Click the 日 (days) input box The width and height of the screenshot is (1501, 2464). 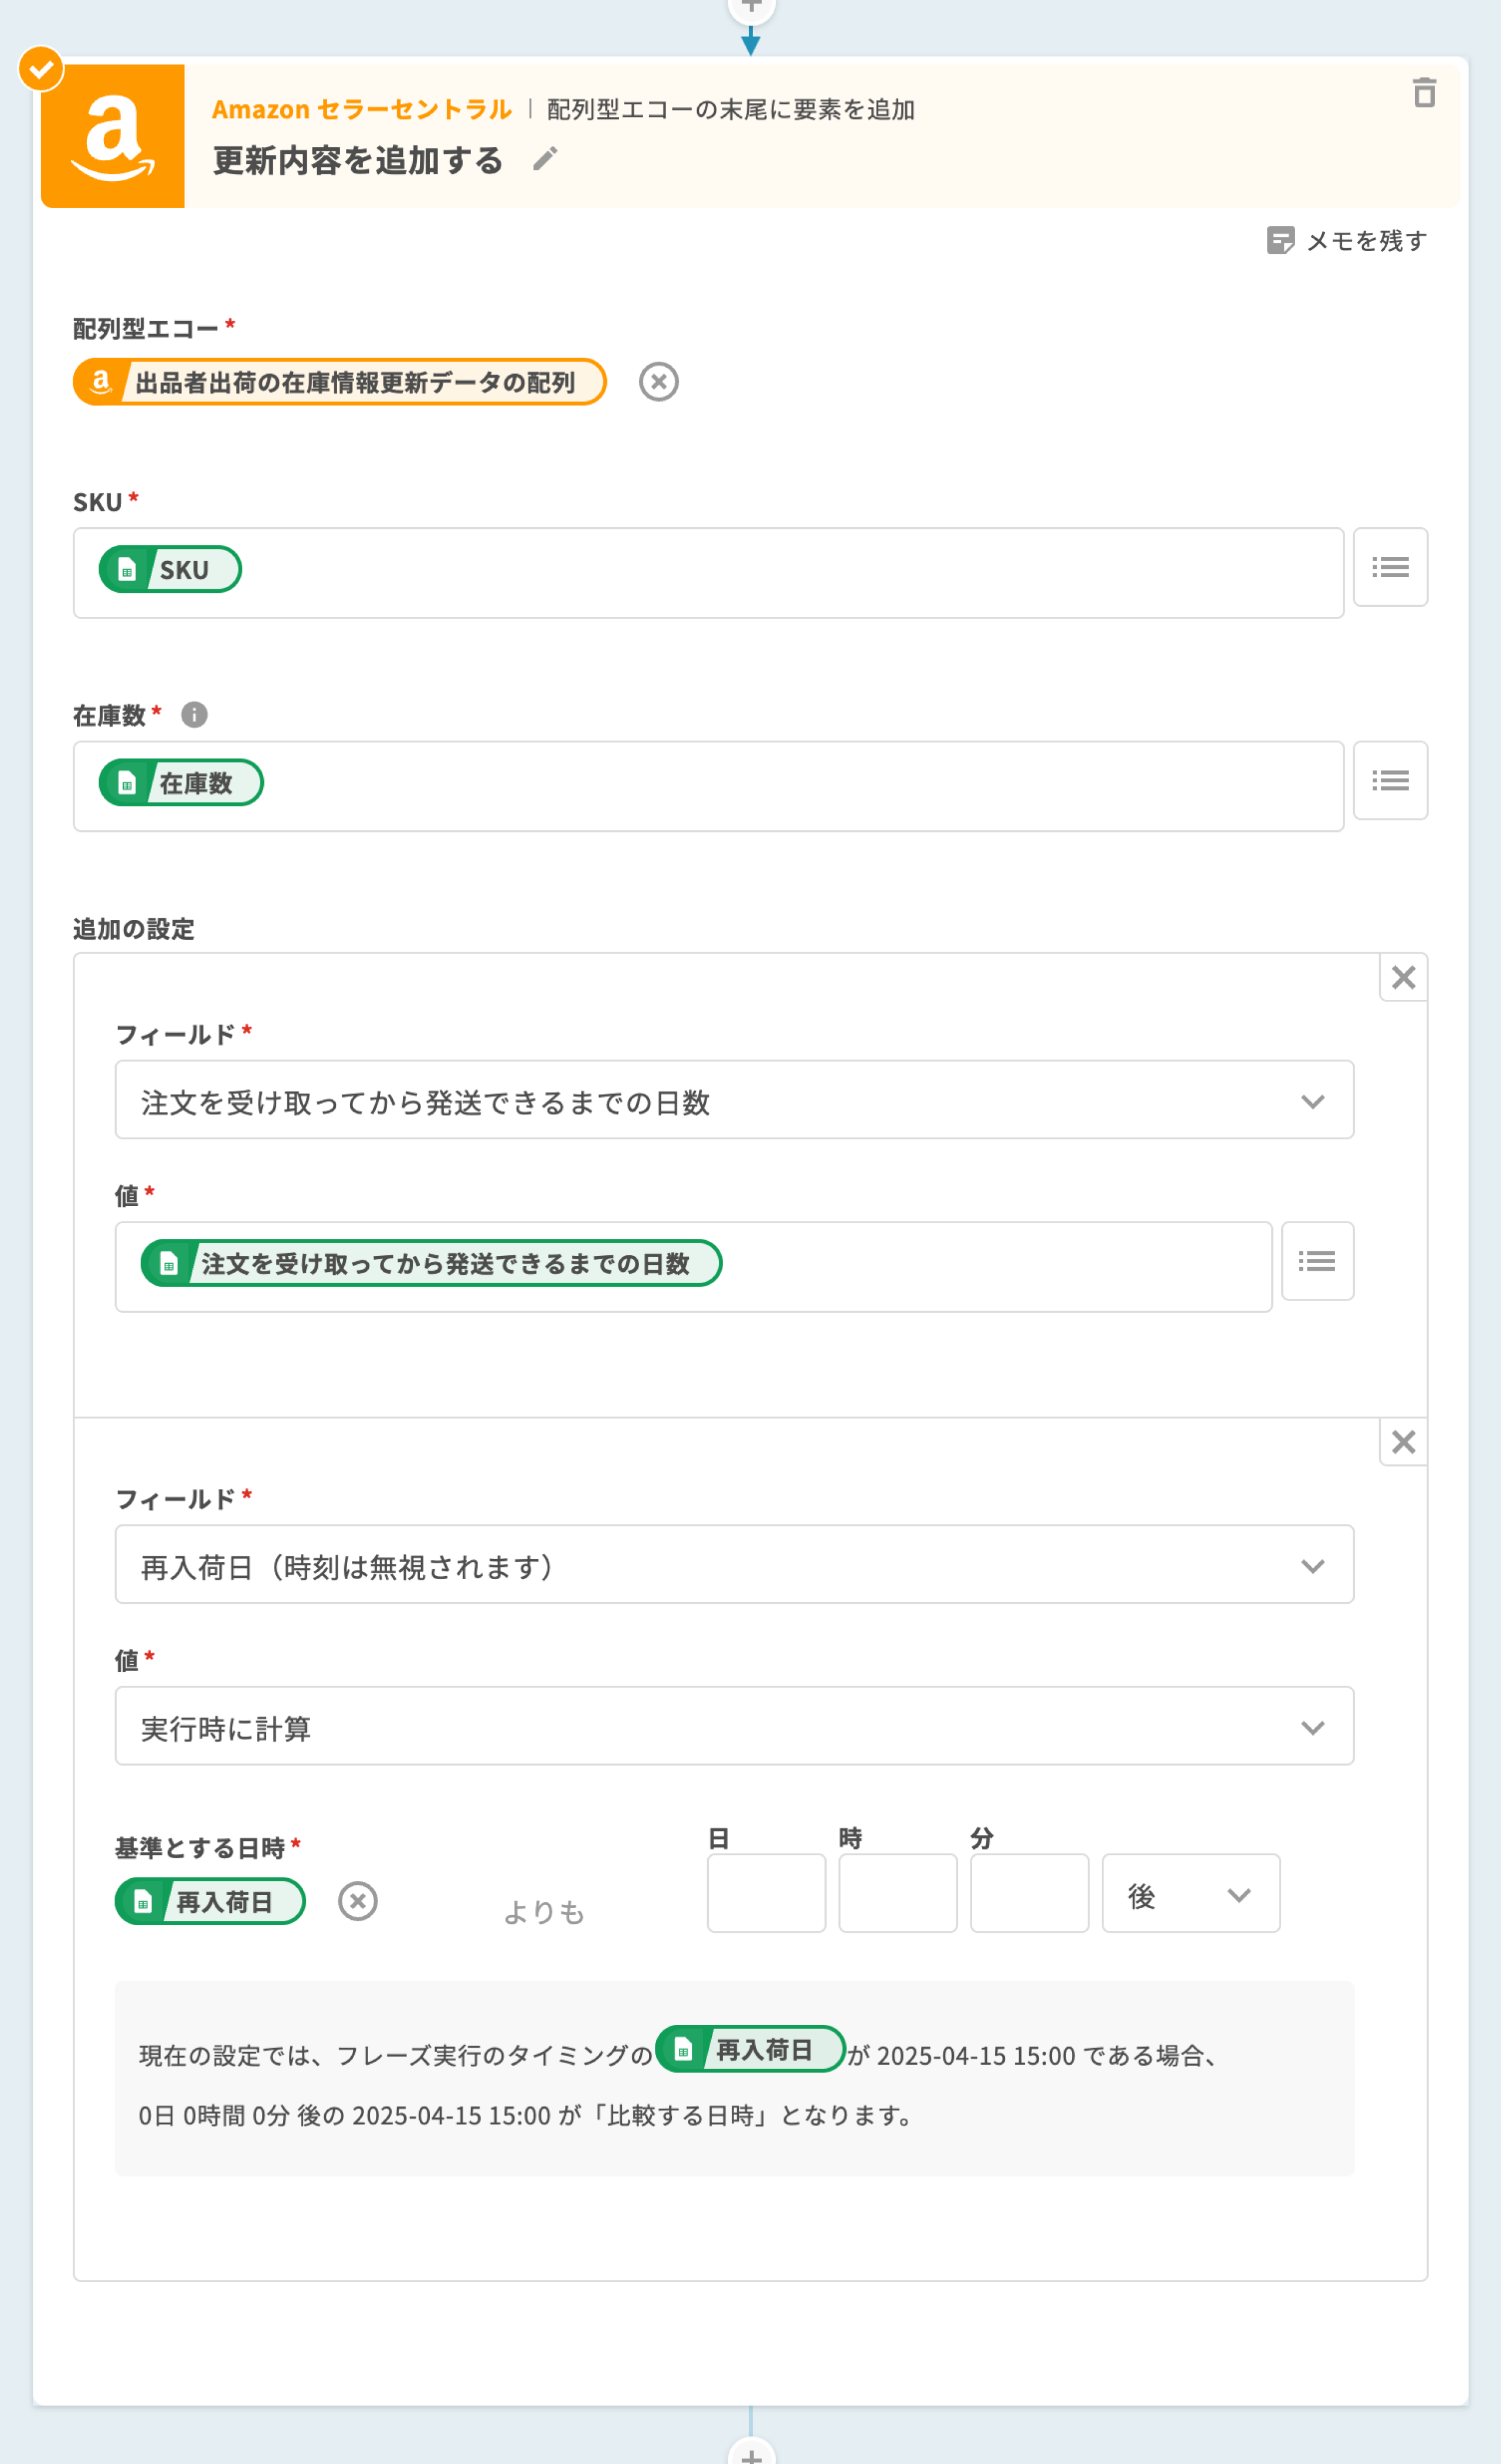click(766, 1894)
